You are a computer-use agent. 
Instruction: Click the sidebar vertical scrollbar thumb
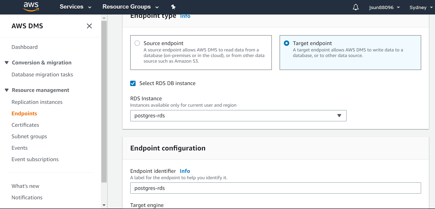coord(104,102)
